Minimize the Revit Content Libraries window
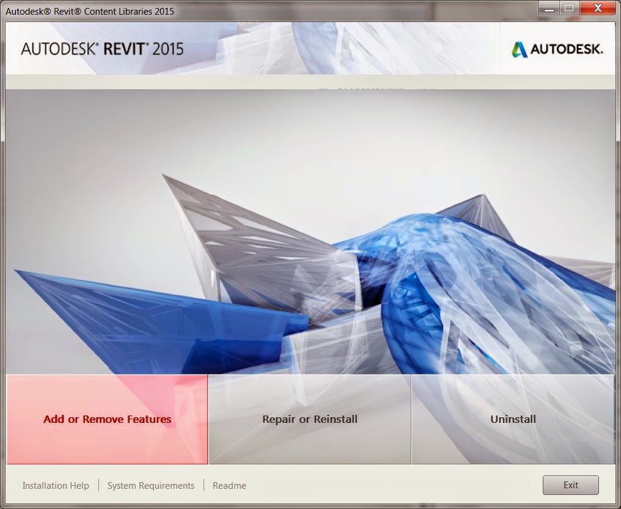Image resolution: width=621 pixels, height=509 pixels. (x=549, y=8)
